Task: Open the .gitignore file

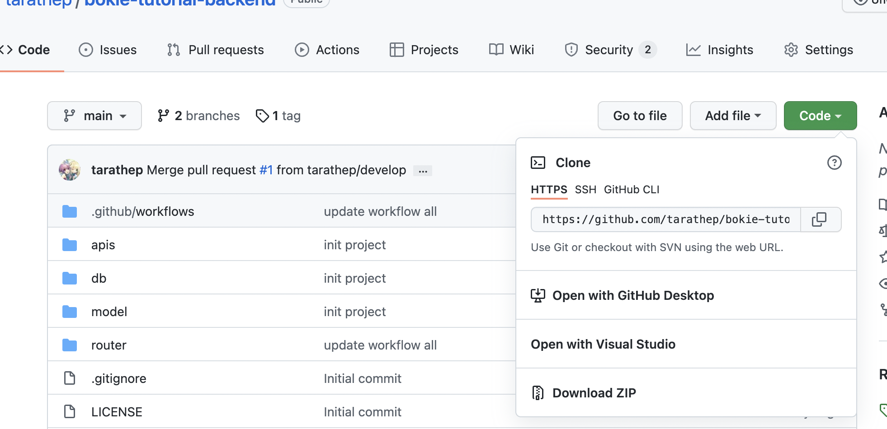Action: (x=118, y=378)
